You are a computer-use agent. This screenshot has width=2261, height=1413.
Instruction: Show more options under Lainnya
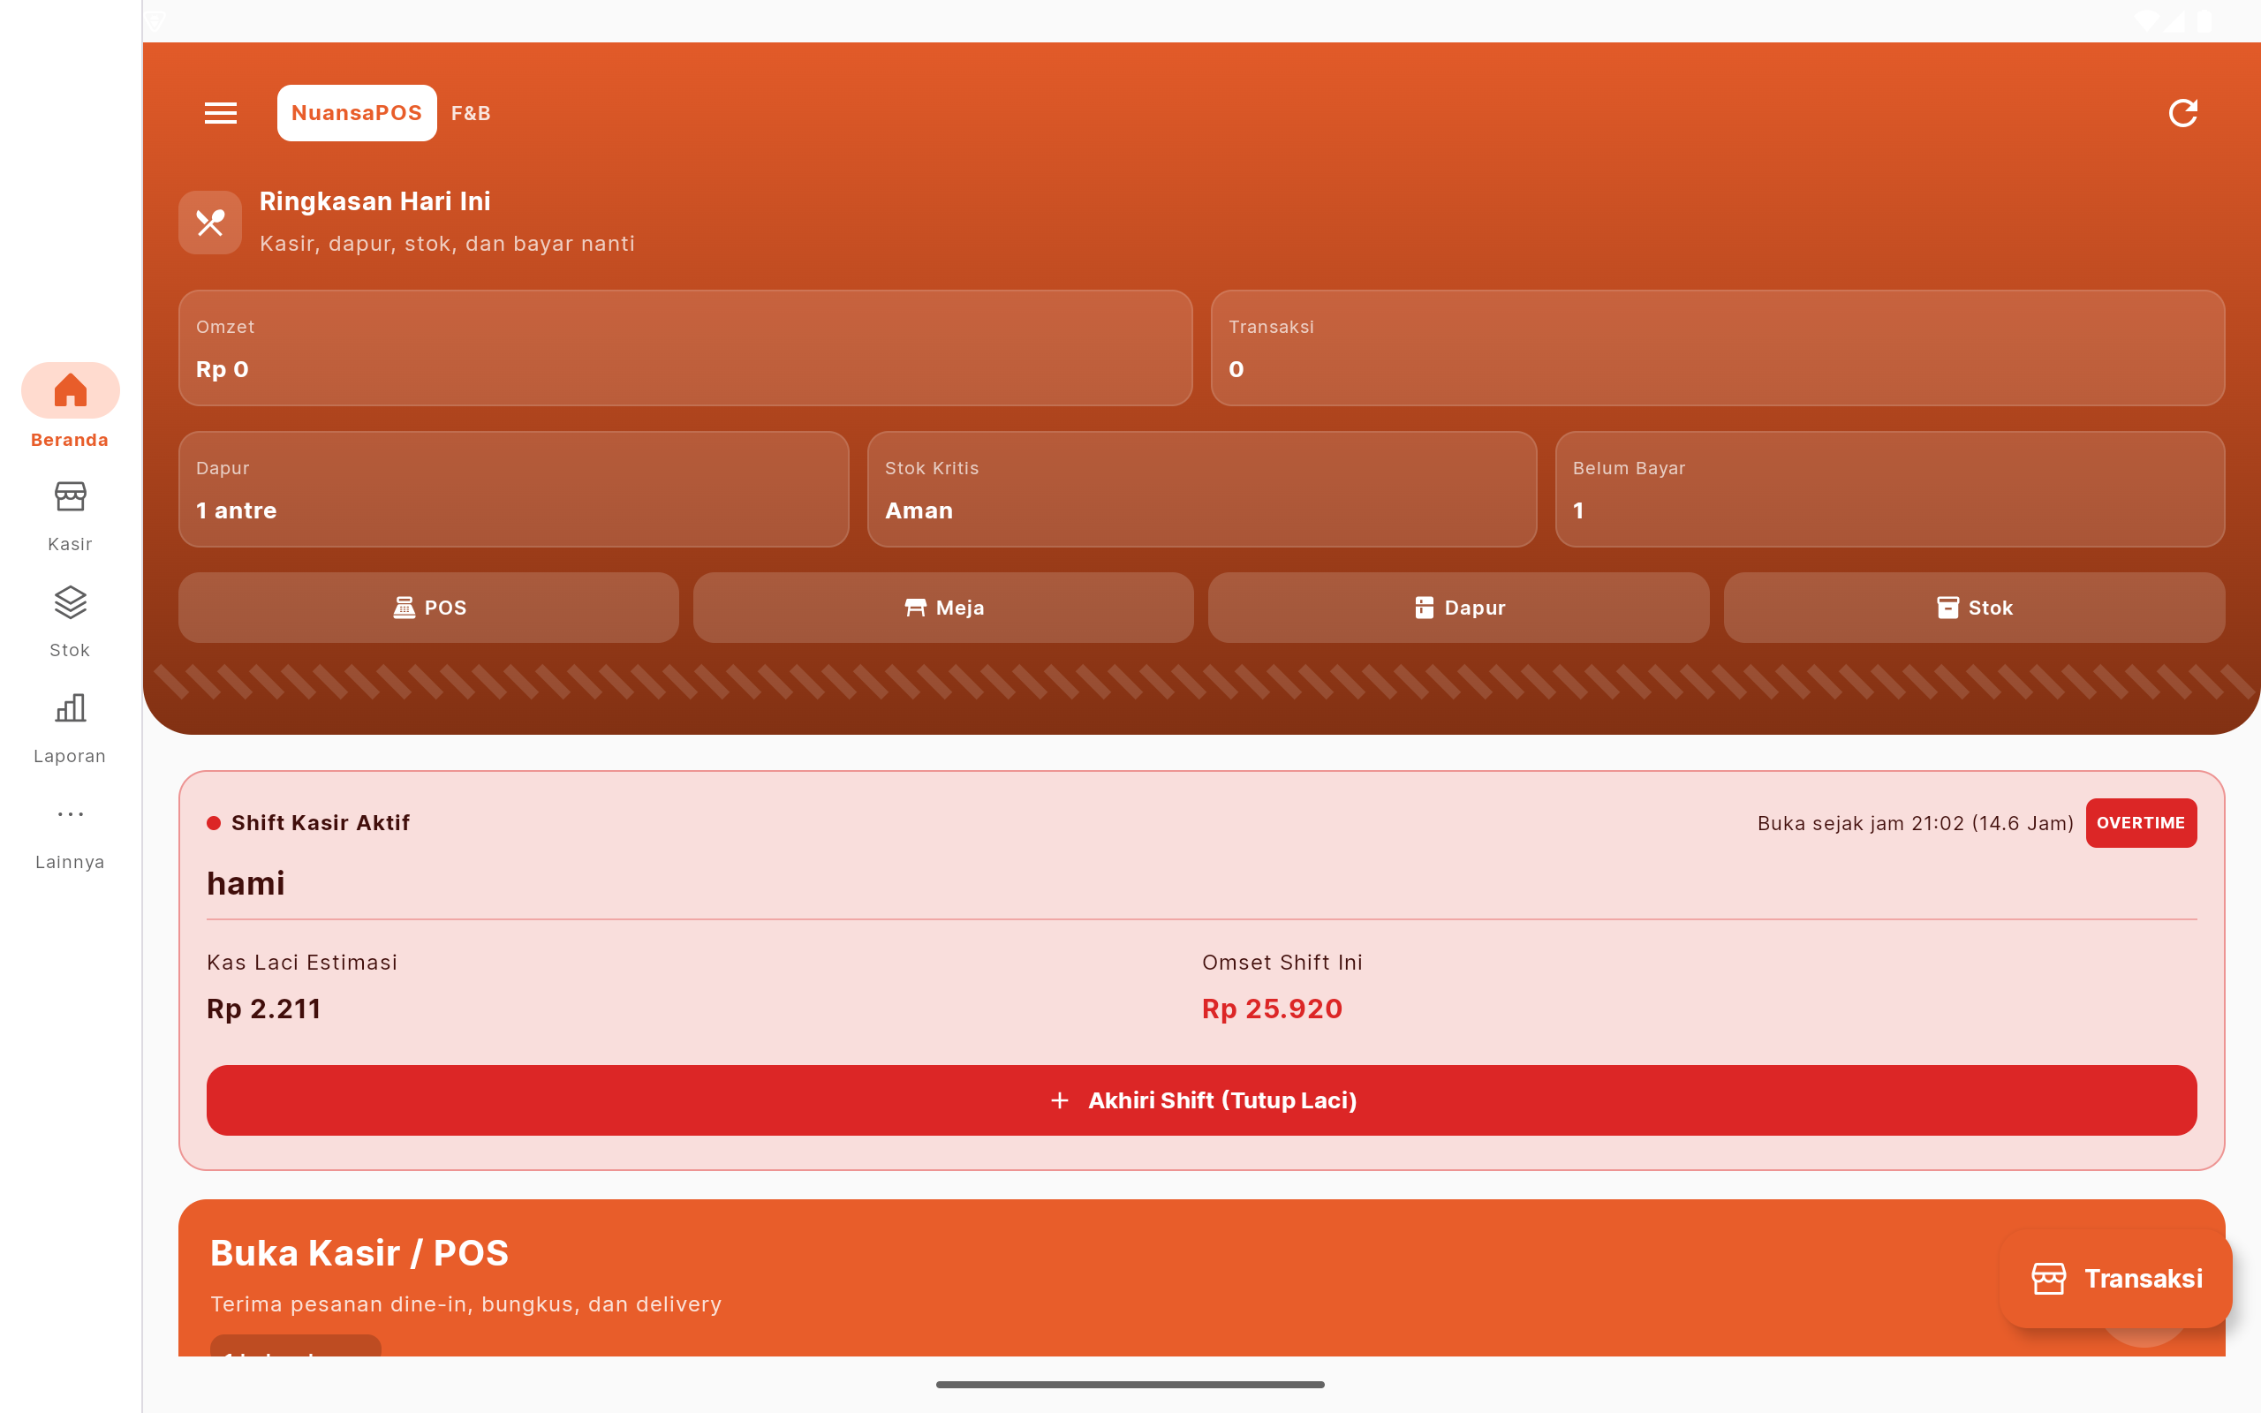[x=70, y=835]
